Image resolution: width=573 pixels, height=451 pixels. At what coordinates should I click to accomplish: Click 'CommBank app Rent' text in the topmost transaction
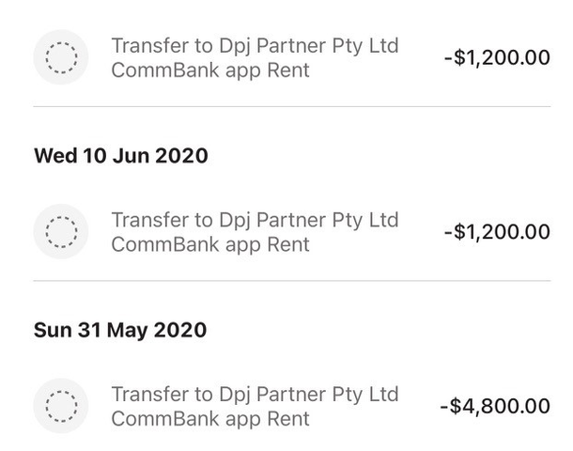click(210, 70)
